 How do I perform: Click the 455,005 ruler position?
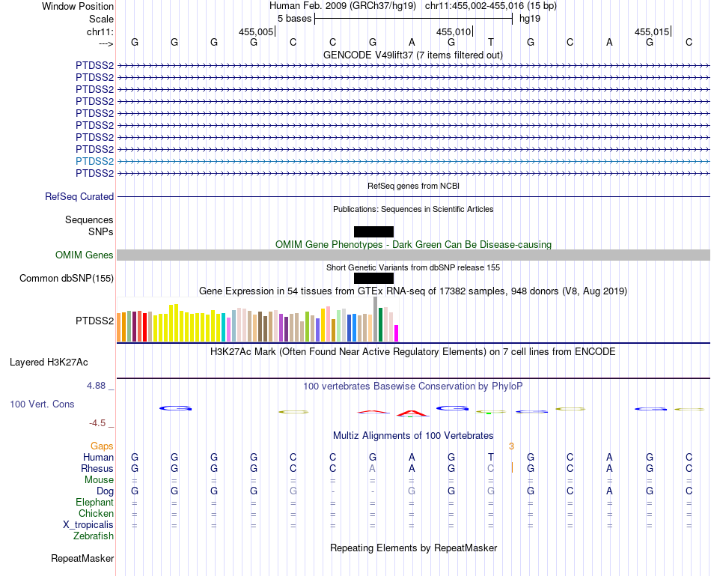(x=256, y=31)
